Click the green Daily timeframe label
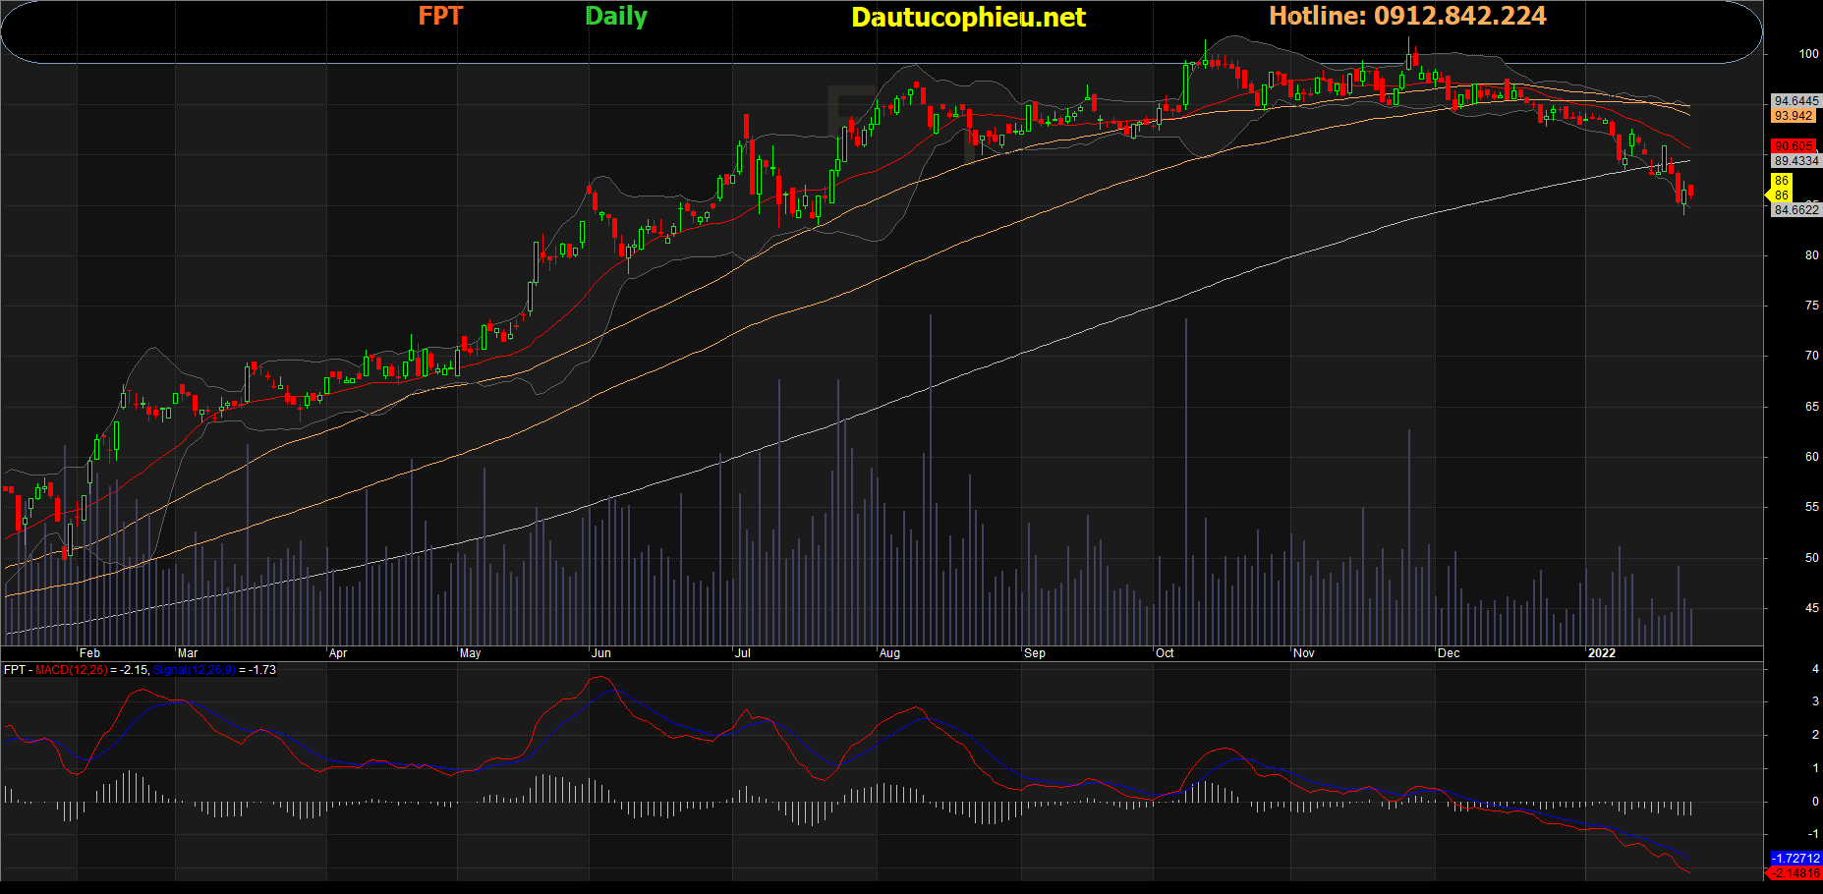 tap(616, 16)
